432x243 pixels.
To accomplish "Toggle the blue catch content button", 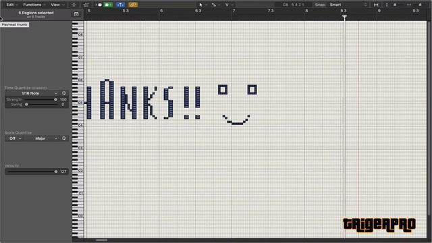I will (x=120, y=5).
